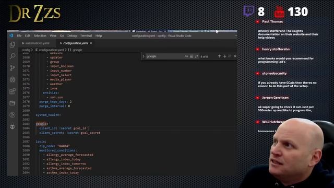The image size is (334, 188).
Task: Click the config breadcrumb segment
Action: pos(26,50)
